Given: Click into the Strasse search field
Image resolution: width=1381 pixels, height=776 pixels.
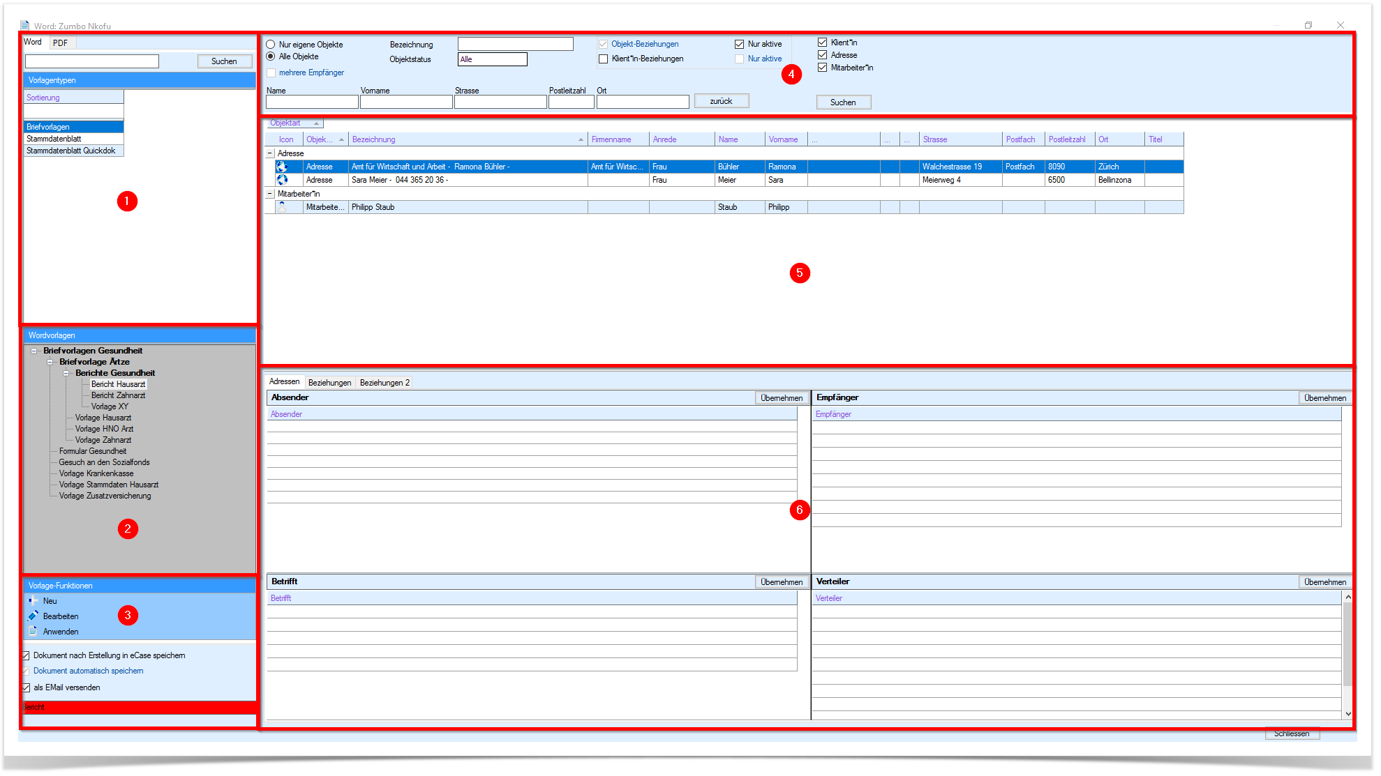Looking at the screenshot, I should tap(500, 102).
